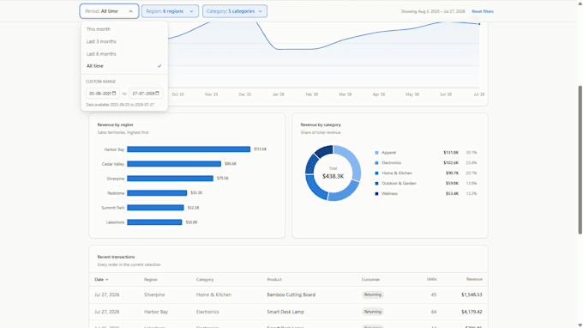
Task: Open the Category 5 categories dropdown
Action: pyautogui.click(x=235, y=11)
